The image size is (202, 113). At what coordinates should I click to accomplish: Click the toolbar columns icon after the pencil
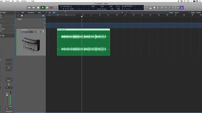(173, 8)
